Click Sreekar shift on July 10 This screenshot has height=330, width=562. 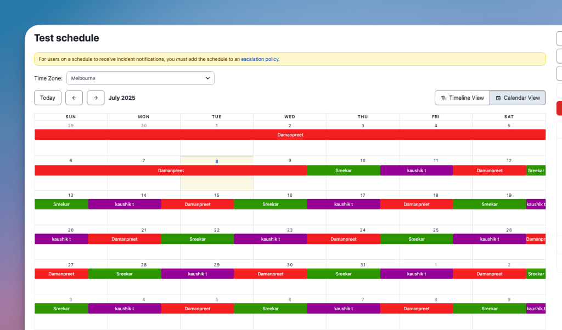click(344, 170)
